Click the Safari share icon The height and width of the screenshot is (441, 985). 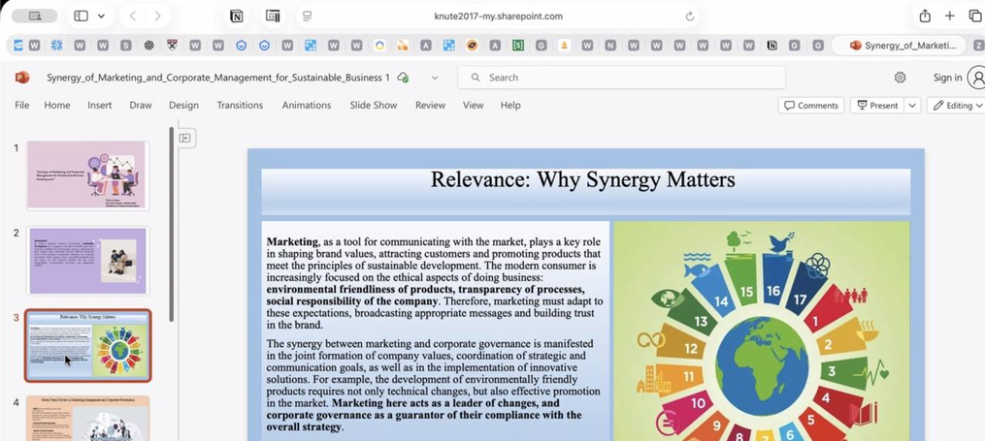(x=925, y=16)
